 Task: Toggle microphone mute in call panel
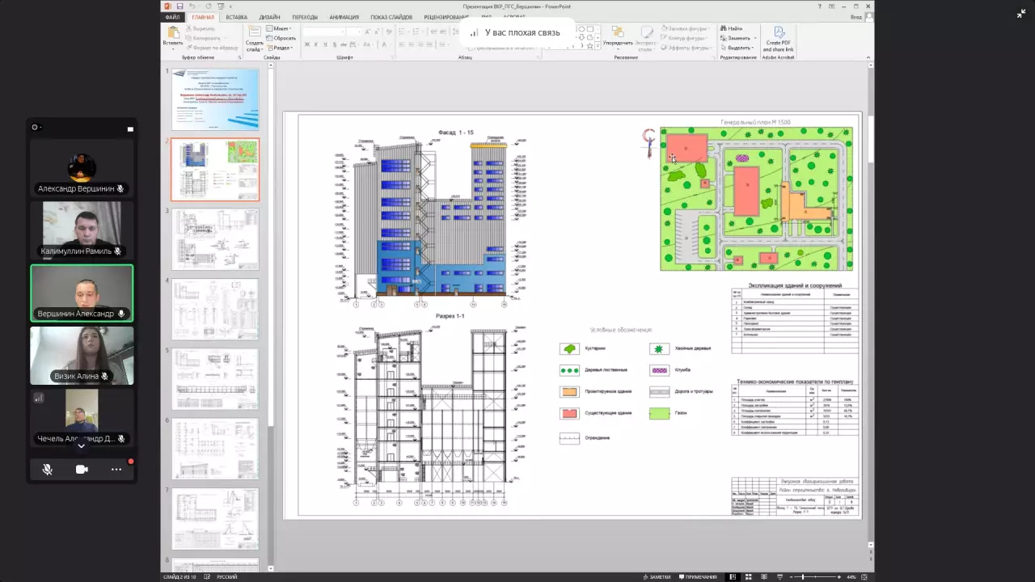(x=48, y=469)
